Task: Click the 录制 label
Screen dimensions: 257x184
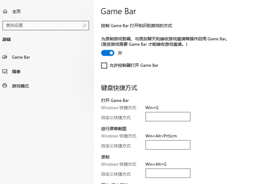Action: click(105, 157)
